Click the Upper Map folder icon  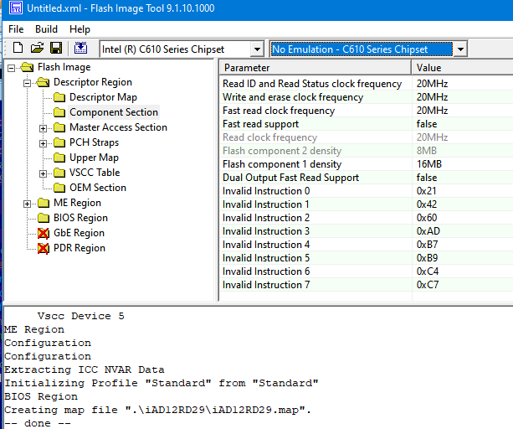click(59, 158)
